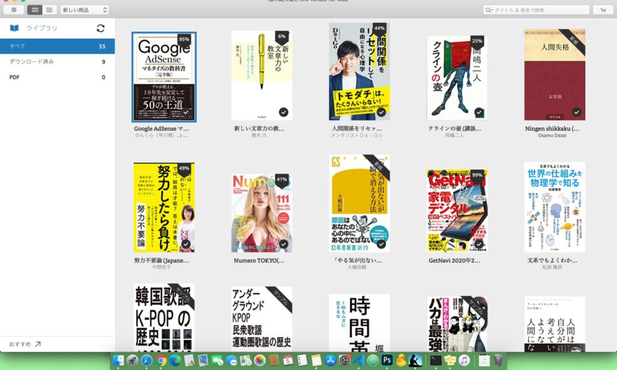Open the クラインの壺 book cover

pos(457,78)
